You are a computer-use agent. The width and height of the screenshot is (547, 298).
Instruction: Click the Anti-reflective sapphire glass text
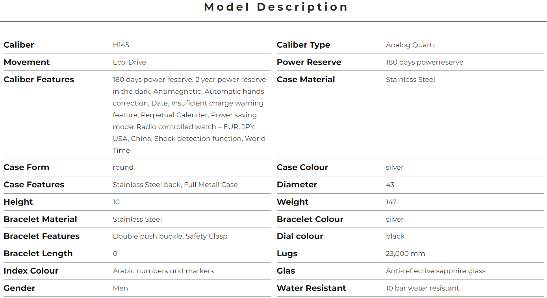click(436, 271)
